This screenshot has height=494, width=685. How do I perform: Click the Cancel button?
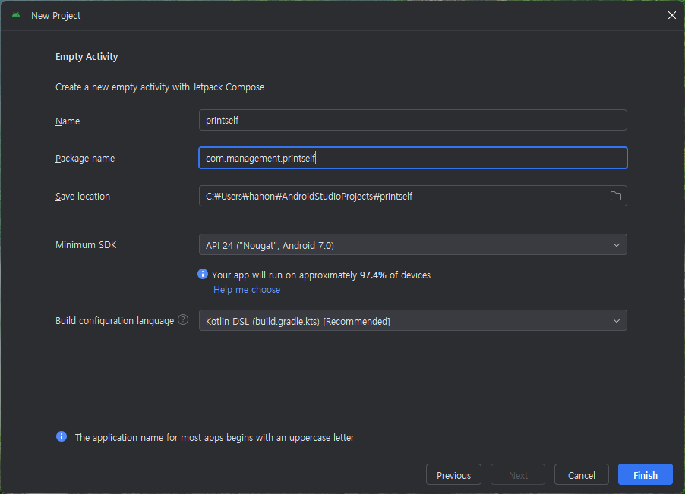(582, 475)
